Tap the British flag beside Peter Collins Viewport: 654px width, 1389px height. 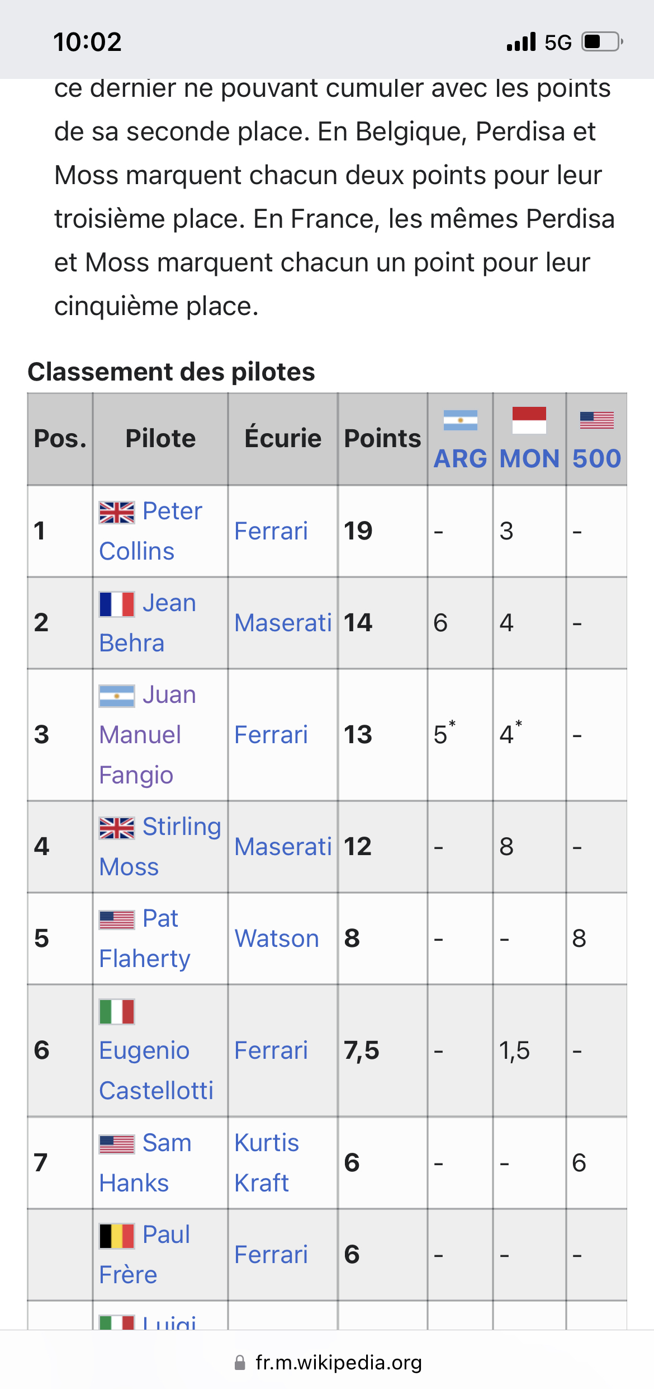click(x=117, y=512)
